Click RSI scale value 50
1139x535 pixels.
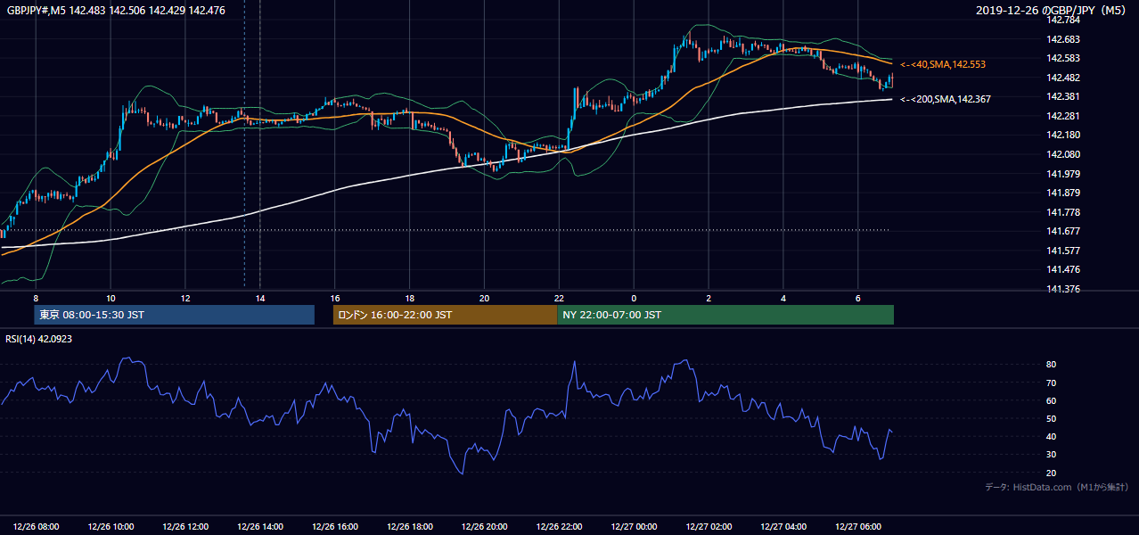pos(1052,418)
